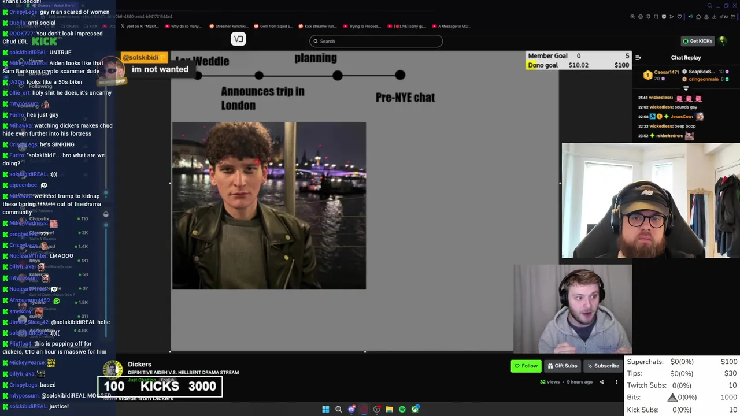
Task: Open the Gift Subs button
Action: point(562,366)
